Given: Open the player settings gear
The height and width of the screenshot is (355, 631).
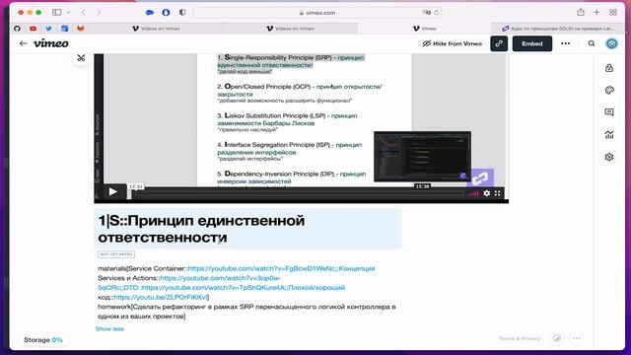Looking at the screenshot, I should [486, 193].
